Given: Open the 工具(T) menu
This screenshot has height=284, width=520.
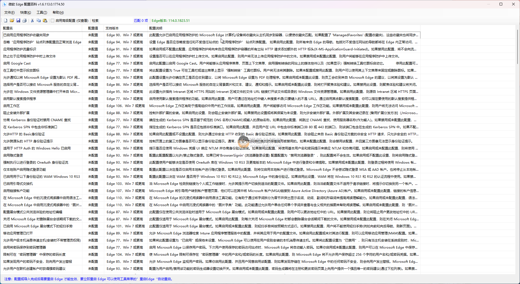Looking at the screenshot, I should click(x=42, y=13).
